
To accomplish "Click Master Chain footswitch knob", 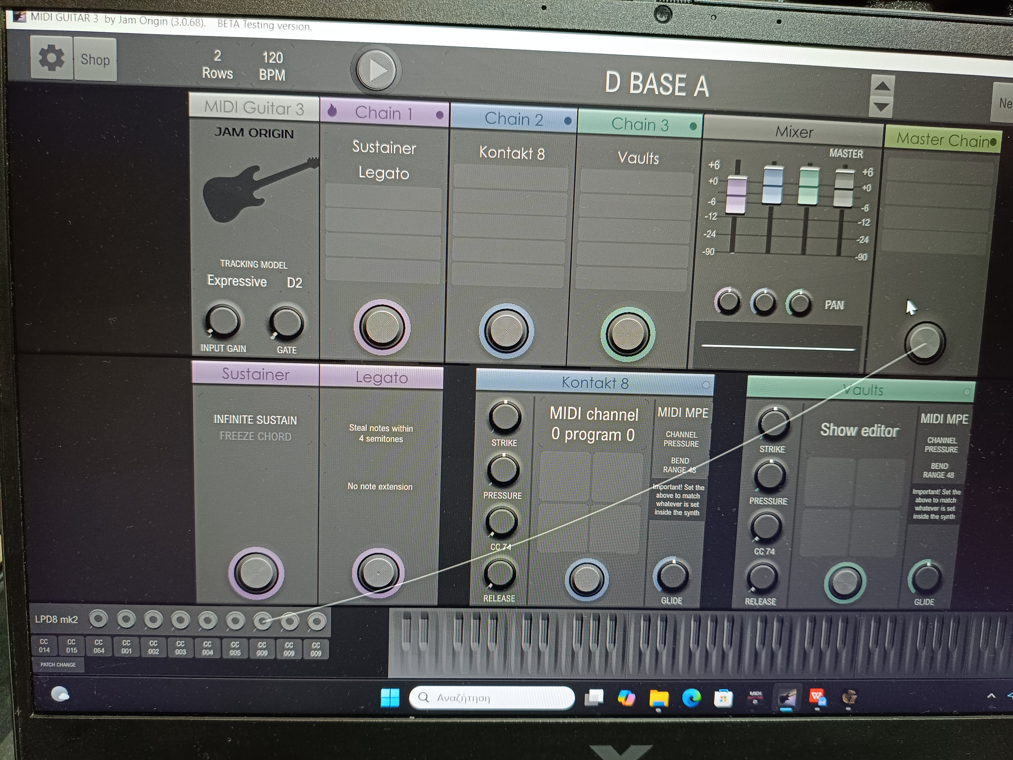I will tap(924, 342).
